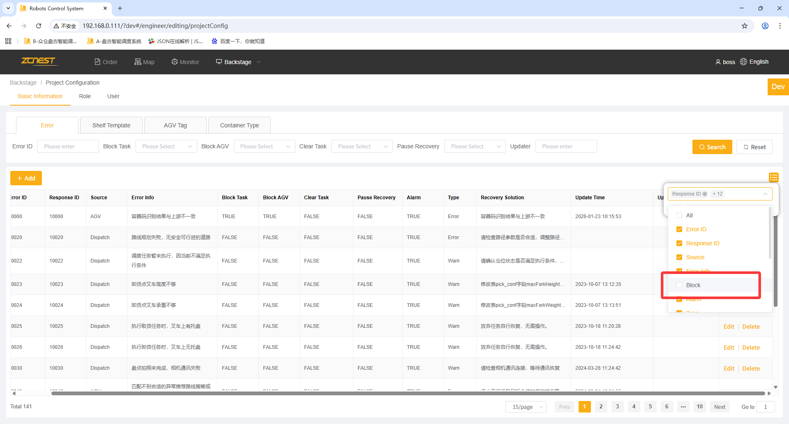This screenshot has height=424, width=789.
Task: Click the ZCNEST logo
Action: (38, 61)
